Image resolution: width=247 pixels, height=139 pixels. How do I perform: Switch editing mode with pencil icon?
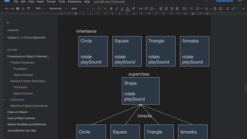[x=233, y=8]
